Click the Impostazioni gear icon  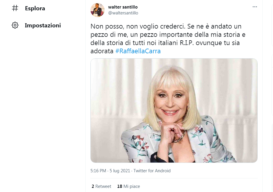(15, 25)
